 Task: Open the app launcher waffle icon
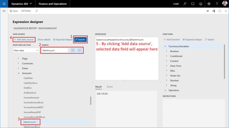[4, 4]
